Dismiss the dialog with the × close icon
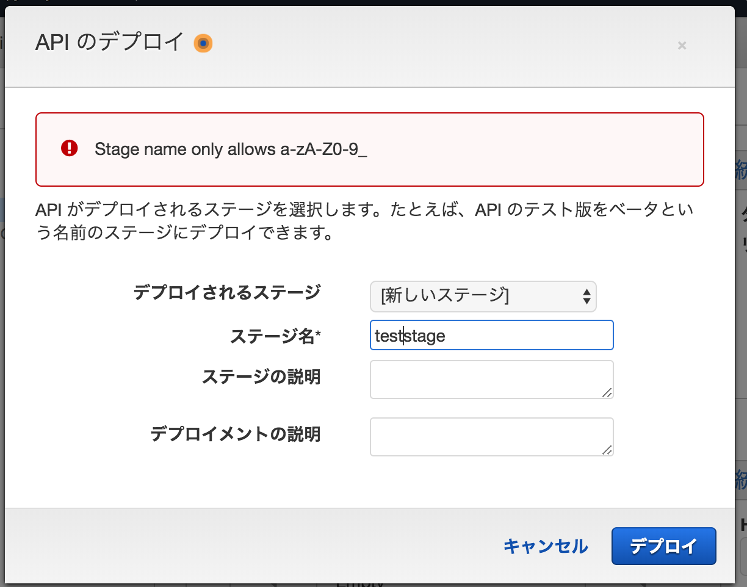Screen dimensions: 747x587 (682, 45)
